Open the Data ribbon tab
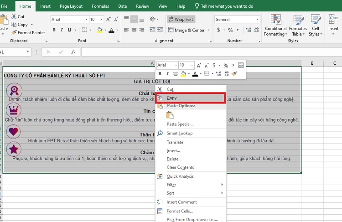Viewport: 342px width, 222px height. pyautogui.click(x=123, y=6)
